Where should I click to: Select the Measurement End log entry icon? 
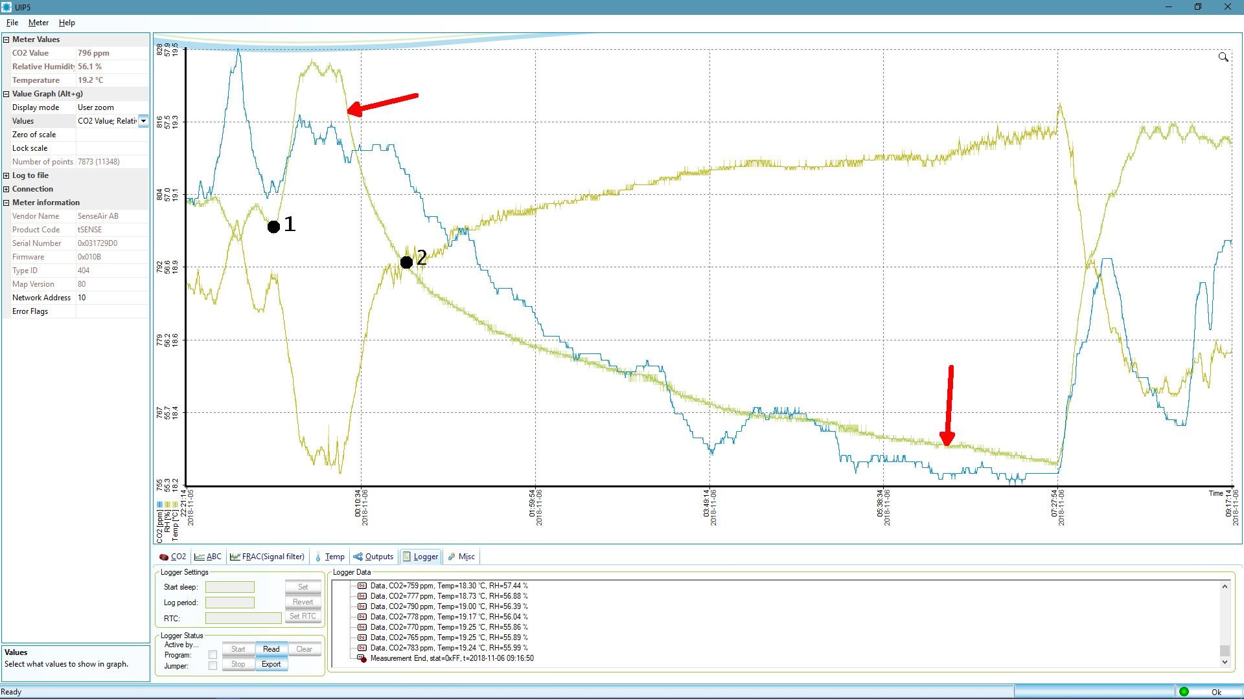tap(362, 658)
